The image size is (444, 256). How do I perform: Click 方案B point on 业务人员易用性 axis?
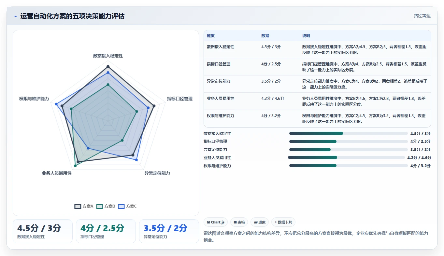pyautogui.click(x=75, y=166)
